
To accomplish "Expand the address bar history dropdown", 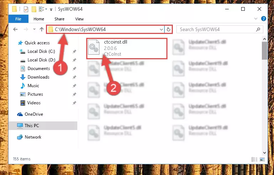I will pos(161,29).
